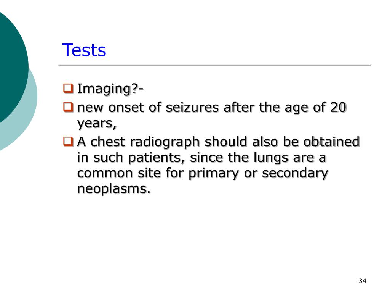This screenshot has width=390, height=293.
Task: Click the word 'neoplasms.' at paragraph end
Action: (x=114, y=189)
